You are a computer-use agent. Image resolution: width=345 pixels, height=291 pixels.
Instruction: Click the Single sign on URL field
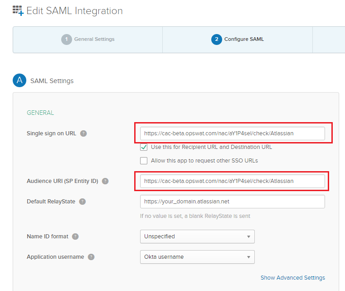tap(232, 133)
